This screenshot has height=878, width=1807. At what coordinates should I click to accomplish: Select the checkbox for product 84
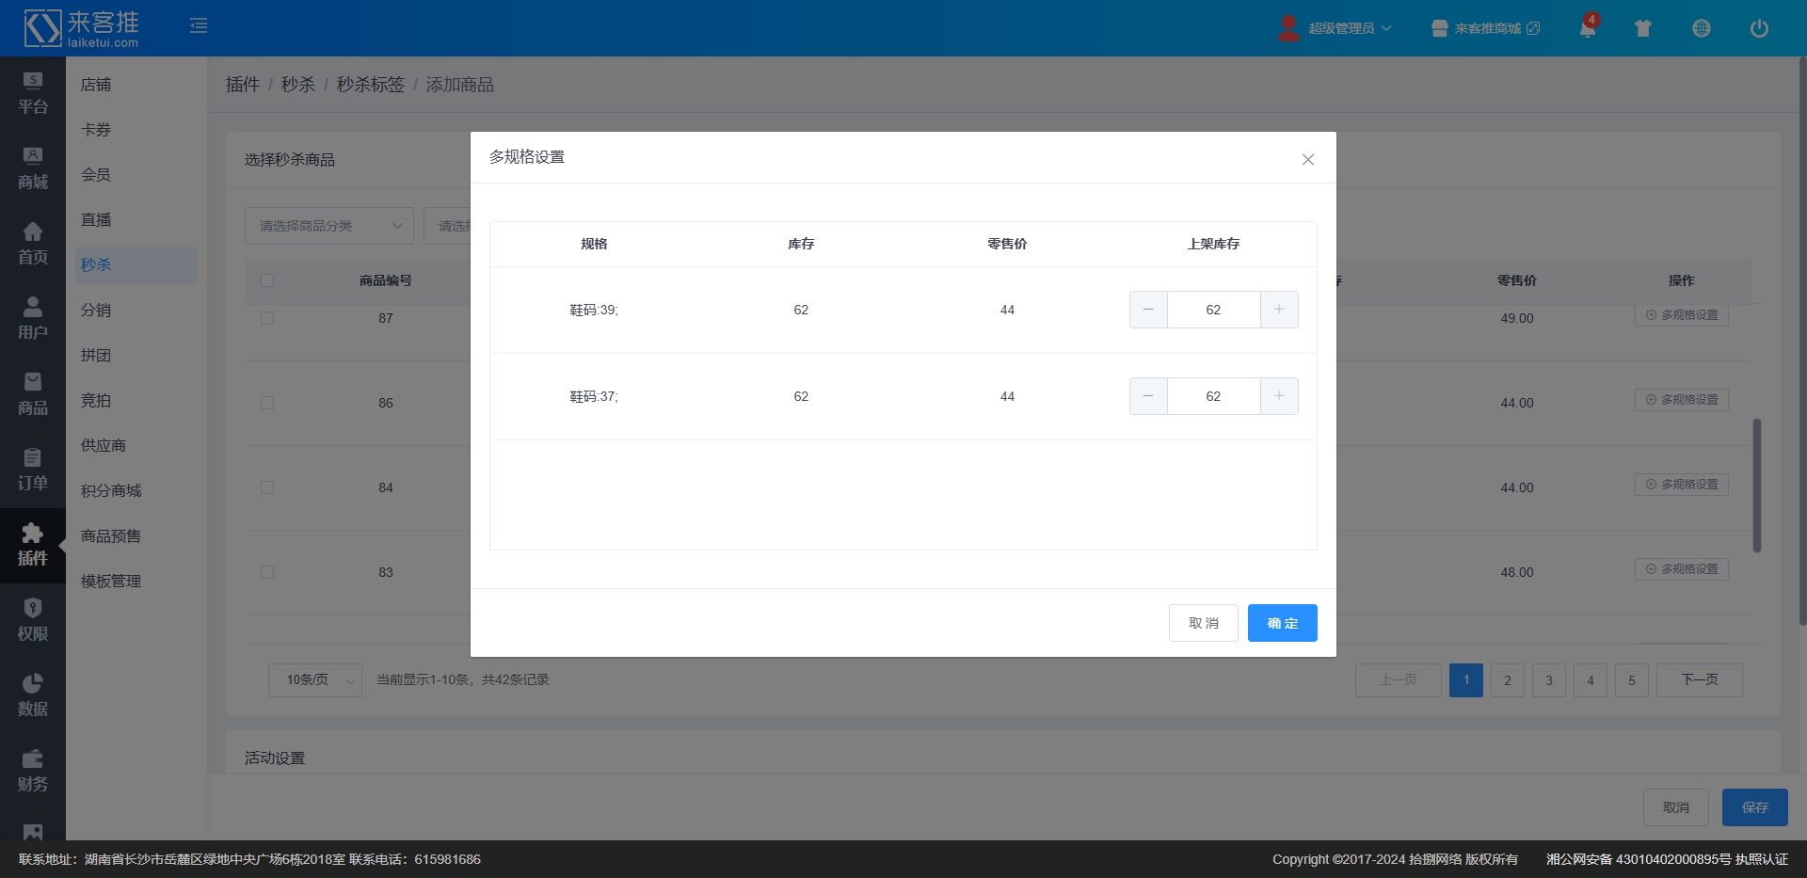(x=267, y=487)
